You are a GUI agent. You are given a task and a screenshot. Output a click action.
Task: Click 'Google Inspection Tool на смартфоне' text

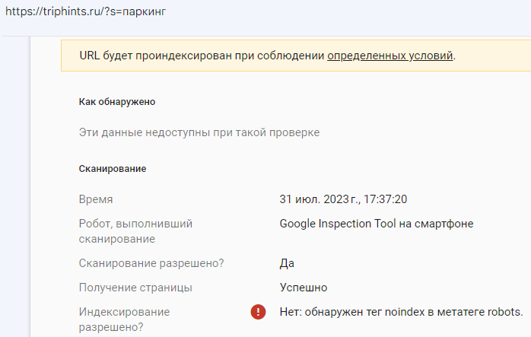[377, 224]
